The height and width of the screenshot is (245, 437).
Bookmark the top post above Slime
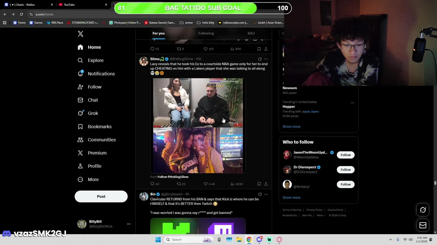pos(259,49)
